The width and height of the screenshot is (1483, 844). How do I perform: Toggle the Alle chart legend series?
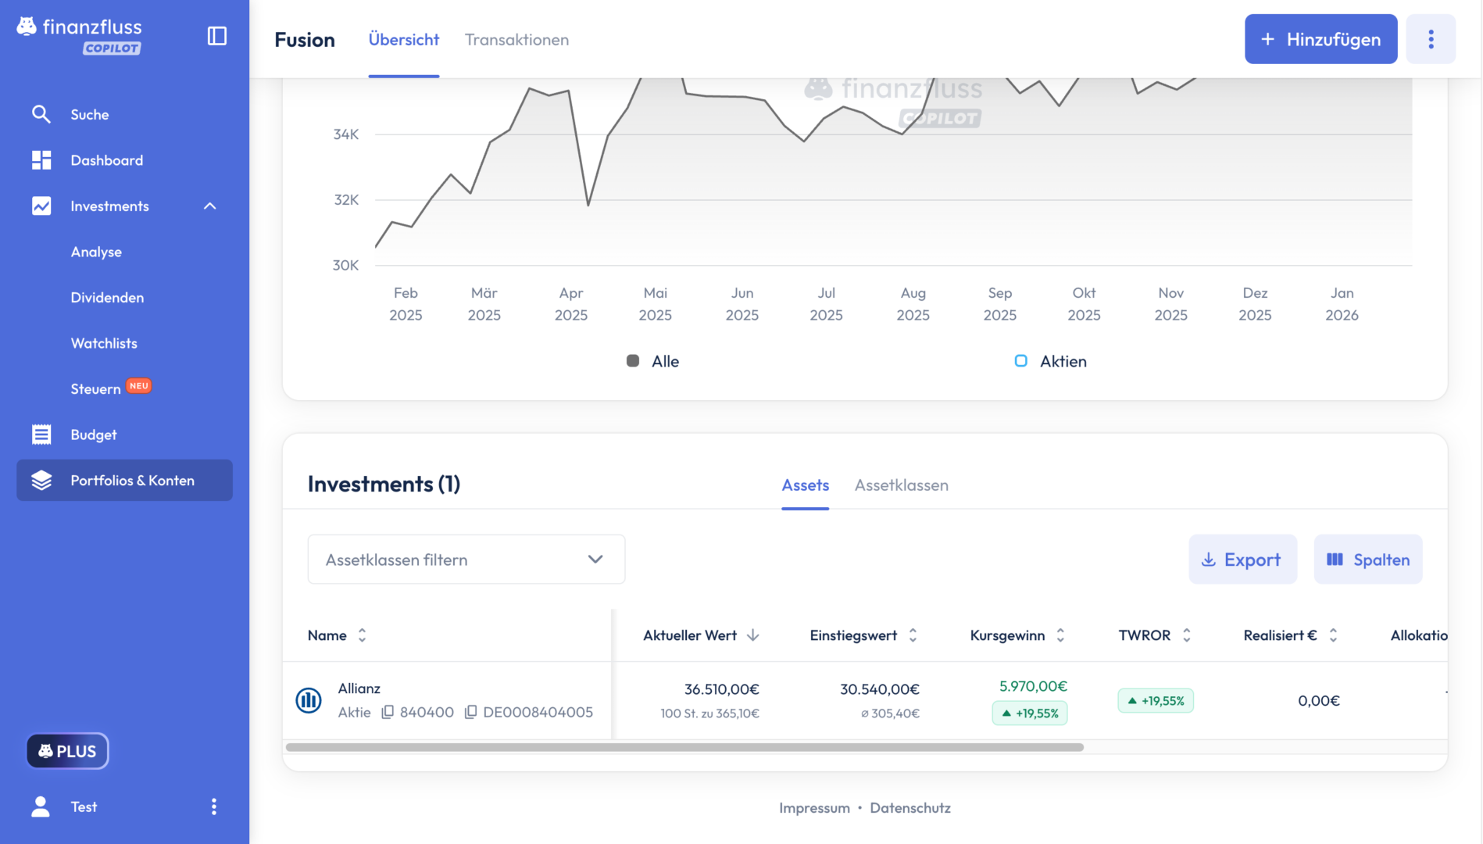(652, 361)
